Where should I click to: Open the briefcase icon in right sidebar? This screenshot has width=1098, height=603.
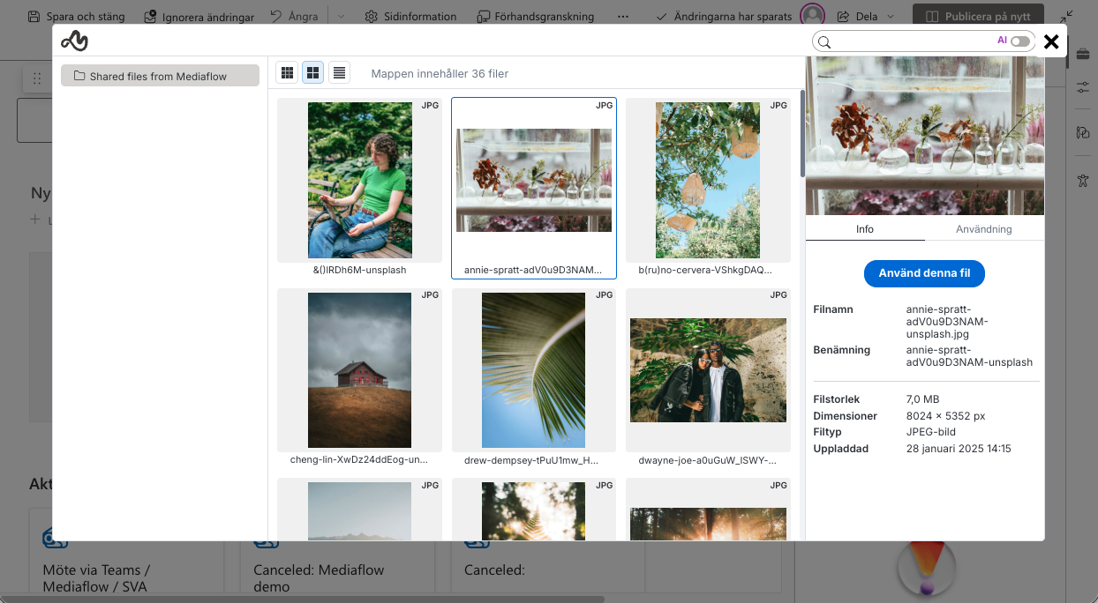point(1083,55)
